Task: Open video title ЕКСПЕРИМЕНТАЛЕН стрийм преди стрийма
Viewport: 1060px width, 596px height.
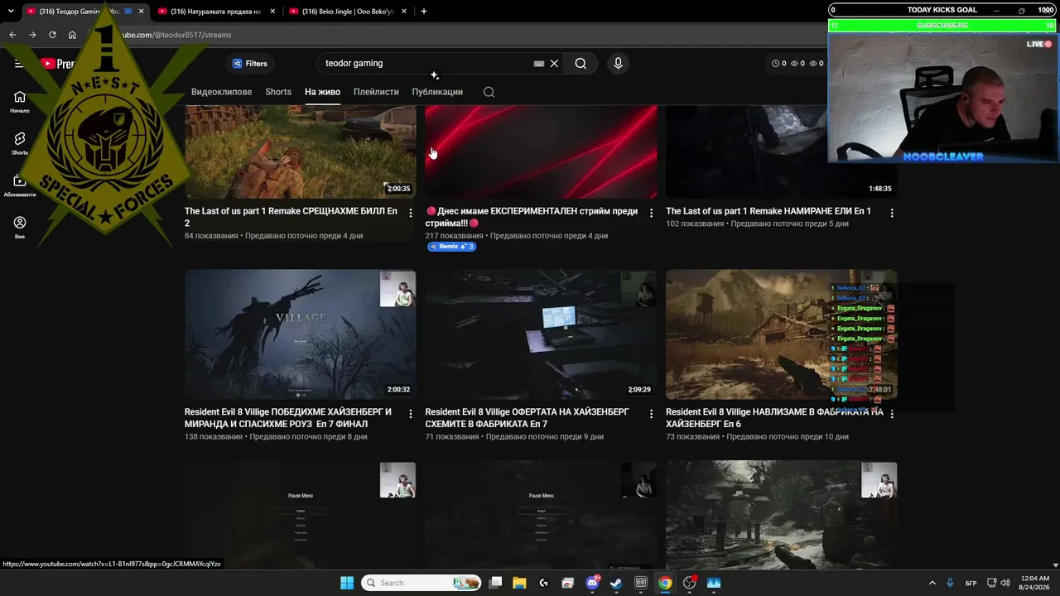Action: (532, 217)
